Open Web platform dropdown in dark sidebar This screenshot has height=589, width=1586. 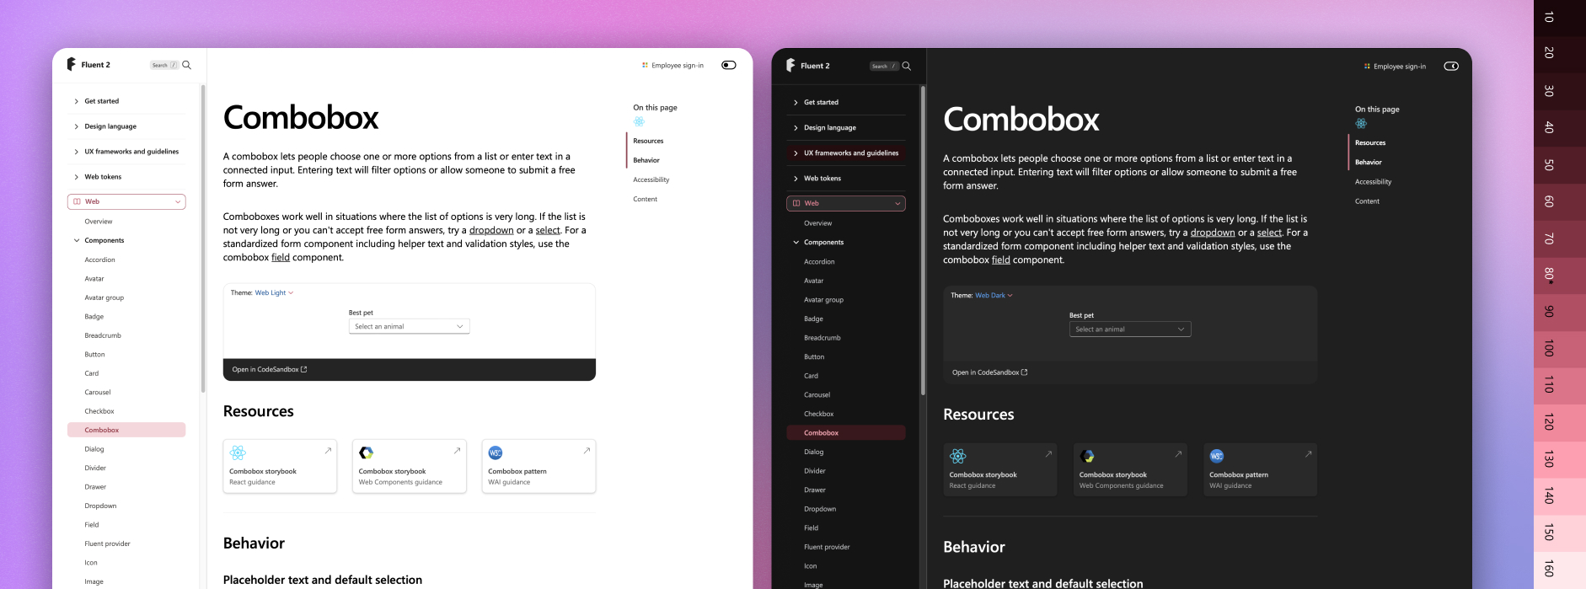tap(846, 203)
